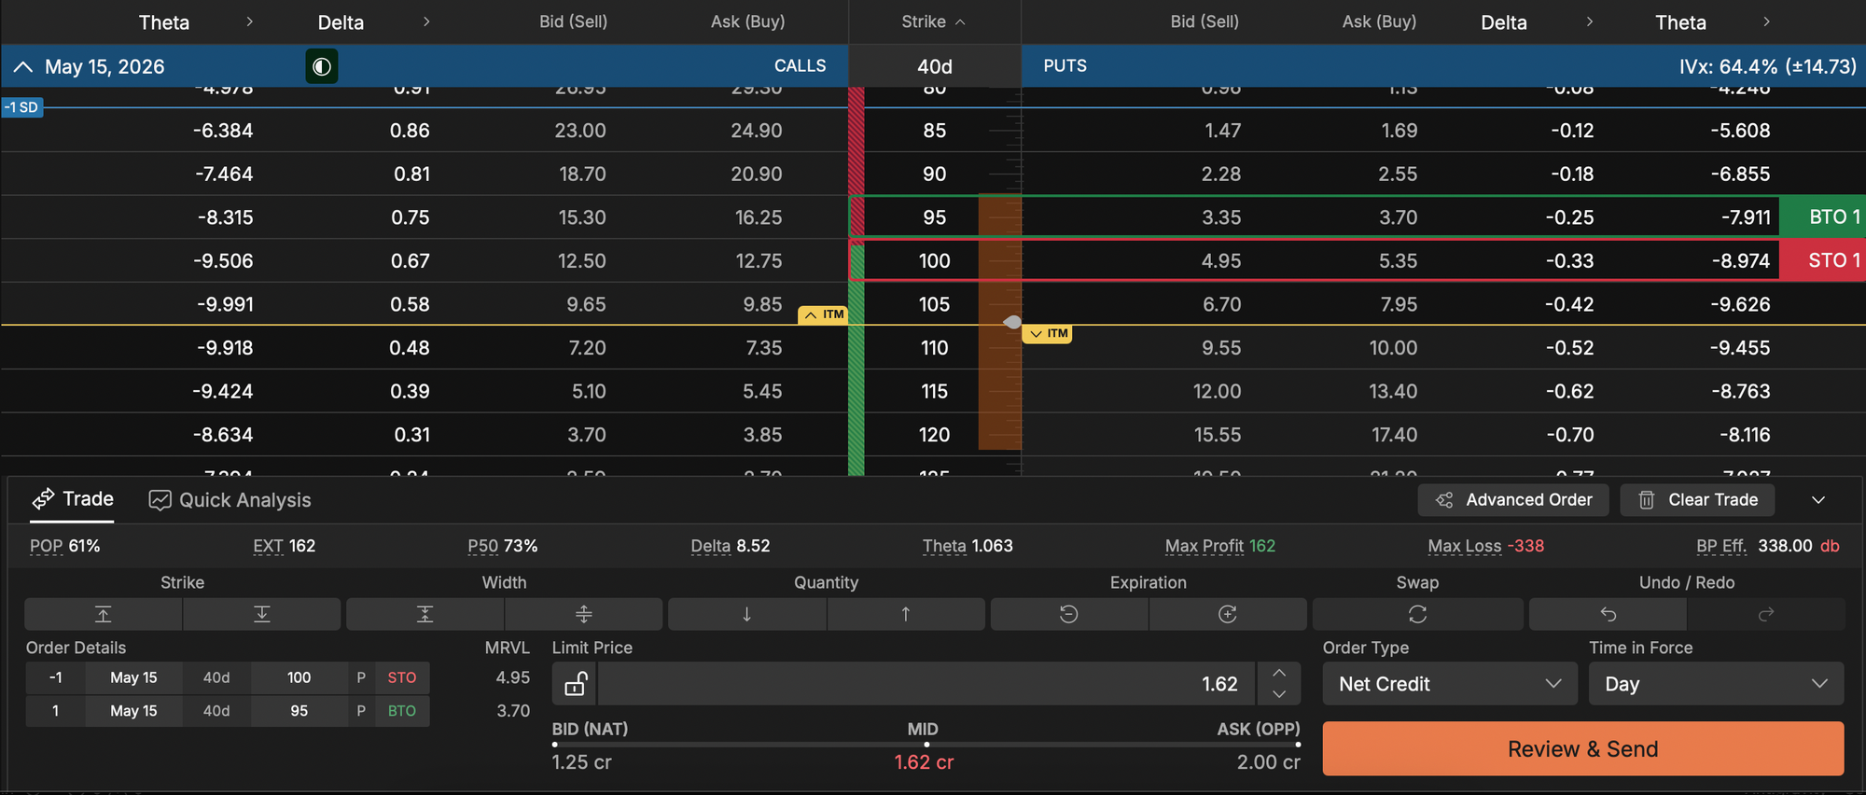1866x795 pixels.
Task: Toggle the STO action on 100 put leg
Action: (402, 677)
